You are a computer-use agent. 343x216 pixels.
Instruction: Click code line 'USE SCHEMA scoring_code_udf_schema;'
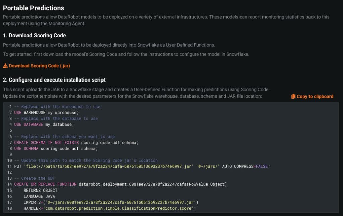[56, 149]
